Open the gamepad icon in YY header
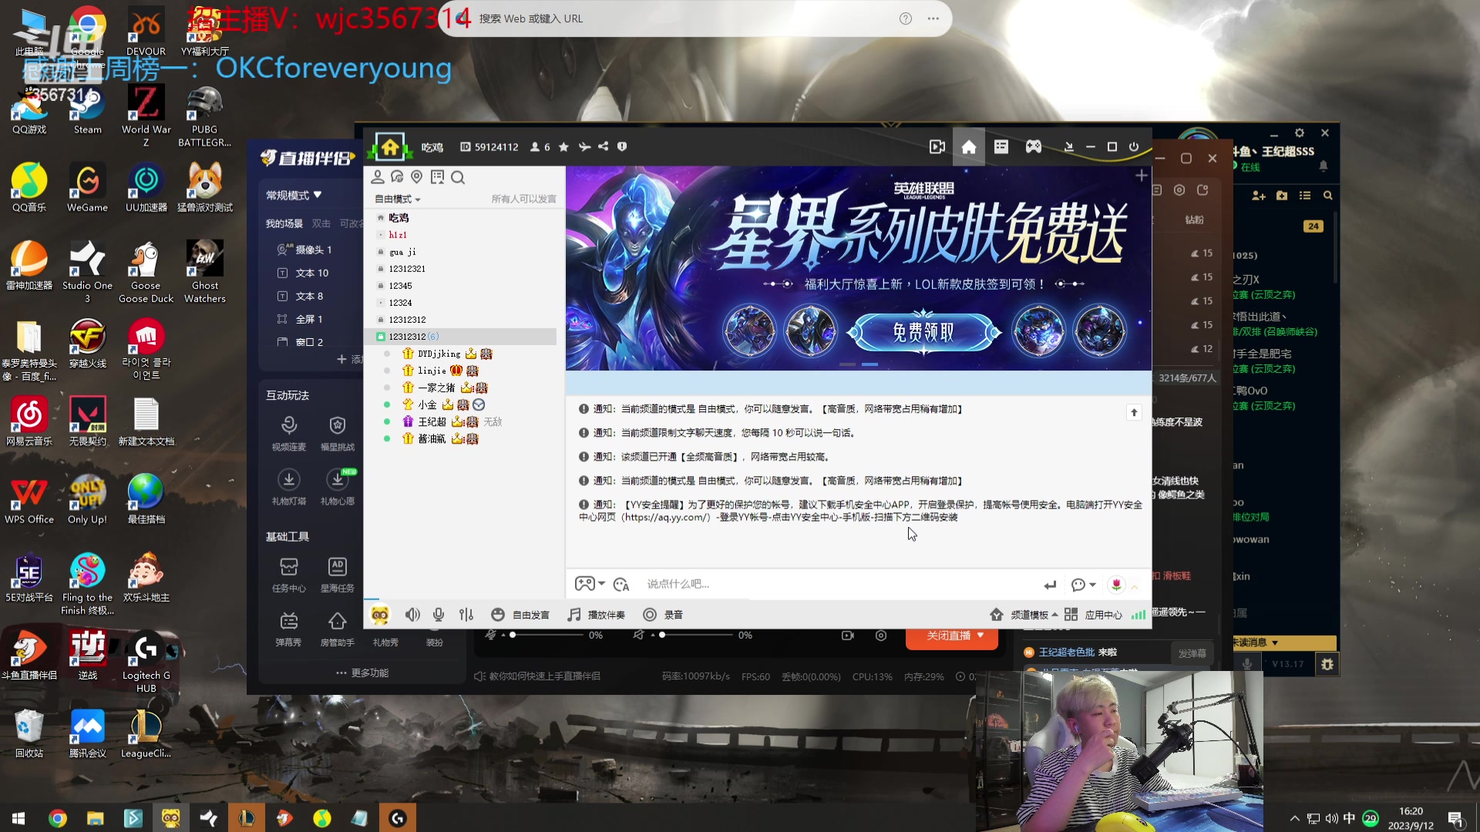Screen dimensions: 1480x832 tap(1034, 146)
